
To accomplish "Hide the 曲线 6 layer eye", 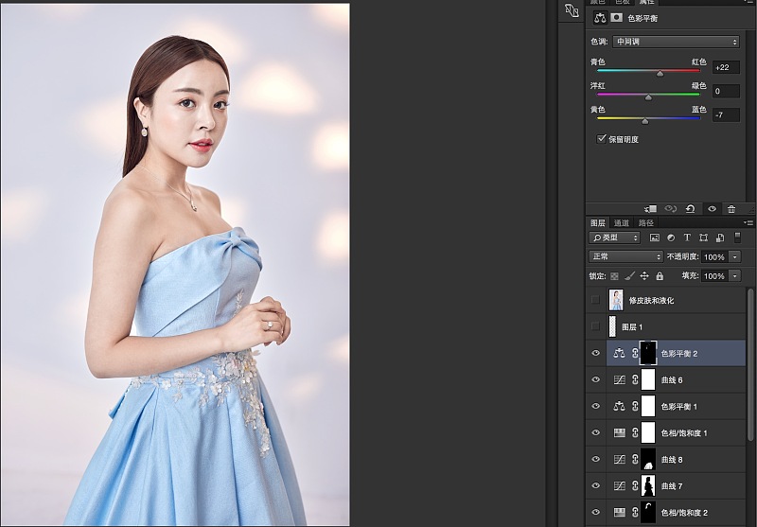I will coord(596,379).
